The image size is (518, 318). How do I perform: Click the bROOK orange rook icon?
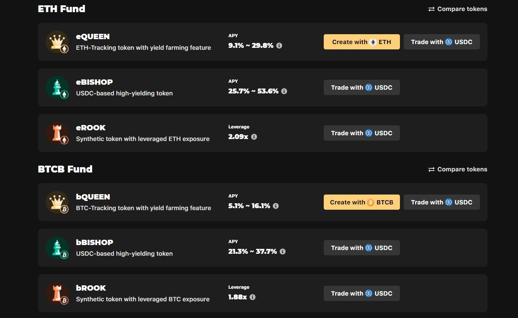point(57,293)
